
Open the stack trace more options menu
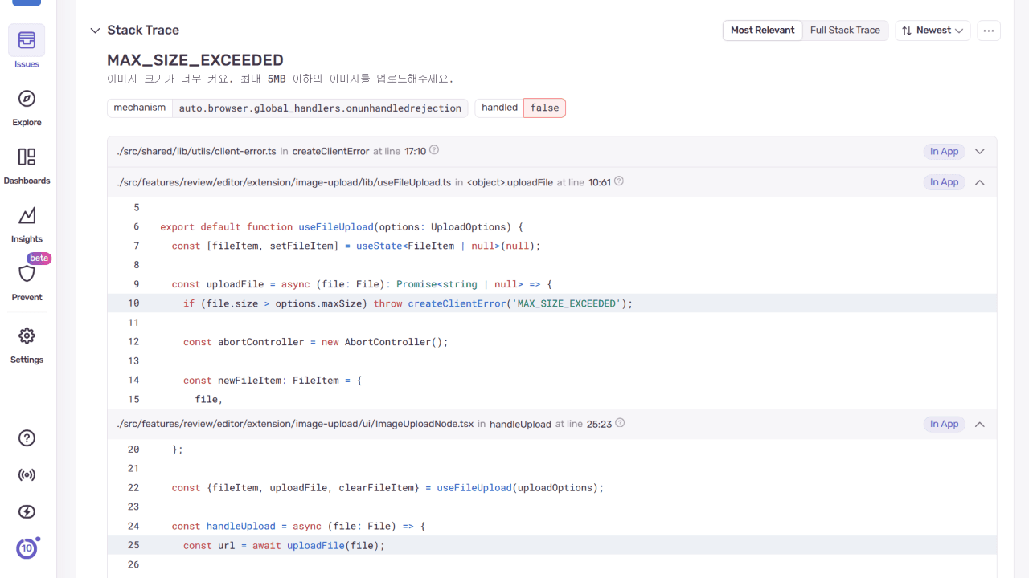989,31
